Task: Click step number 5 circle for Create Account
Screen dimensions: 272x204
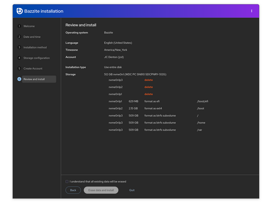Action: tap(19, 68)
